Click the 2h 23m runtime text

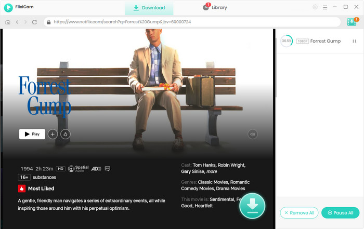[44, 169]
